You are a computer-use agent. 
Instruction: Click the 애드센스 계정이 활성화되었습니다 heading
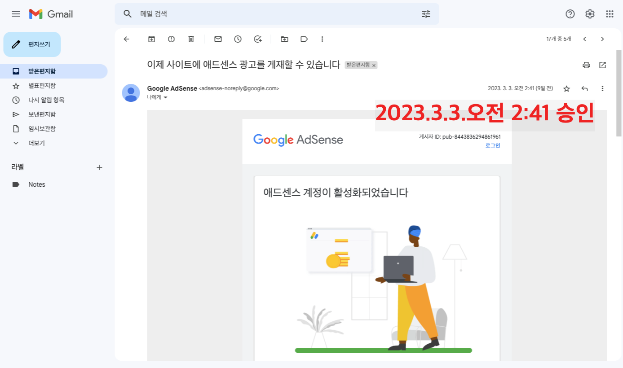pyautogui.click(x=336, y=193)
